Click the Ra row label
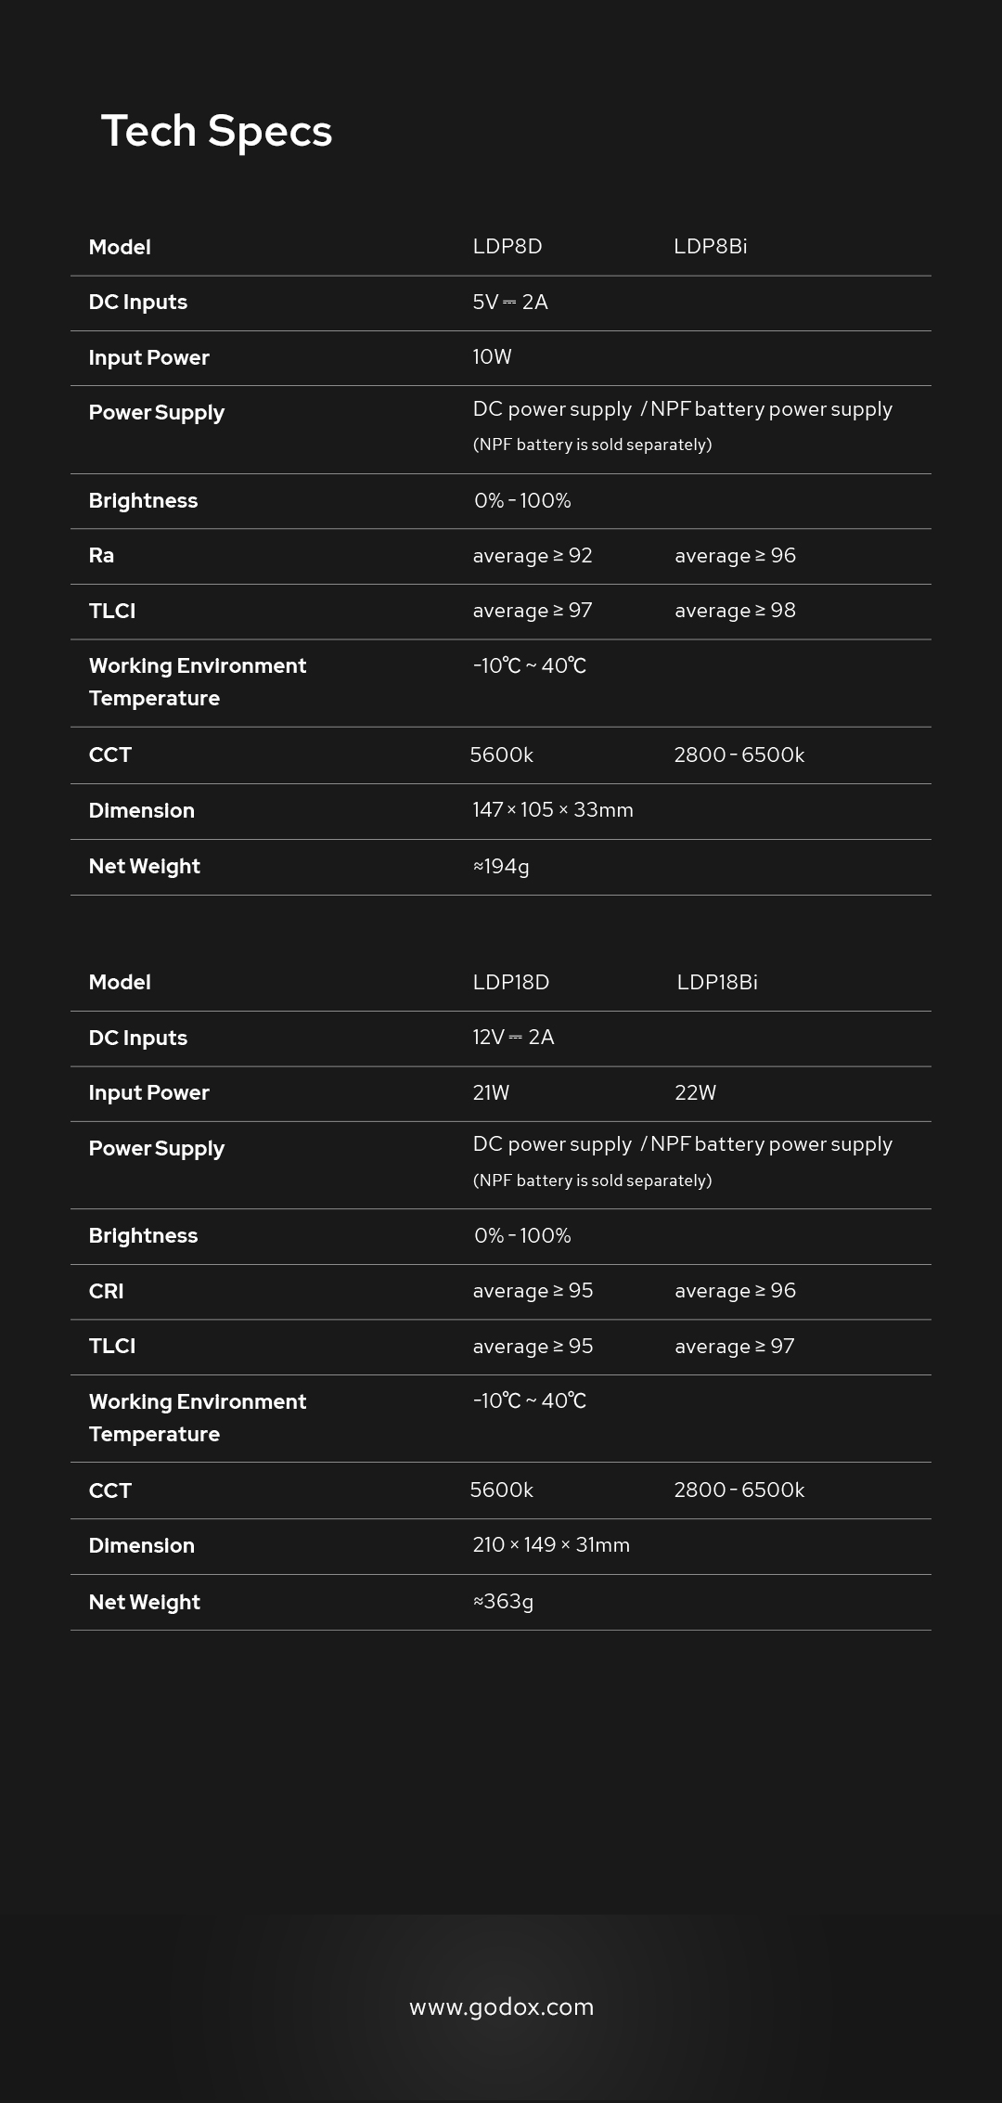This screenshot has width=1002, height=2103. point(101,556)
